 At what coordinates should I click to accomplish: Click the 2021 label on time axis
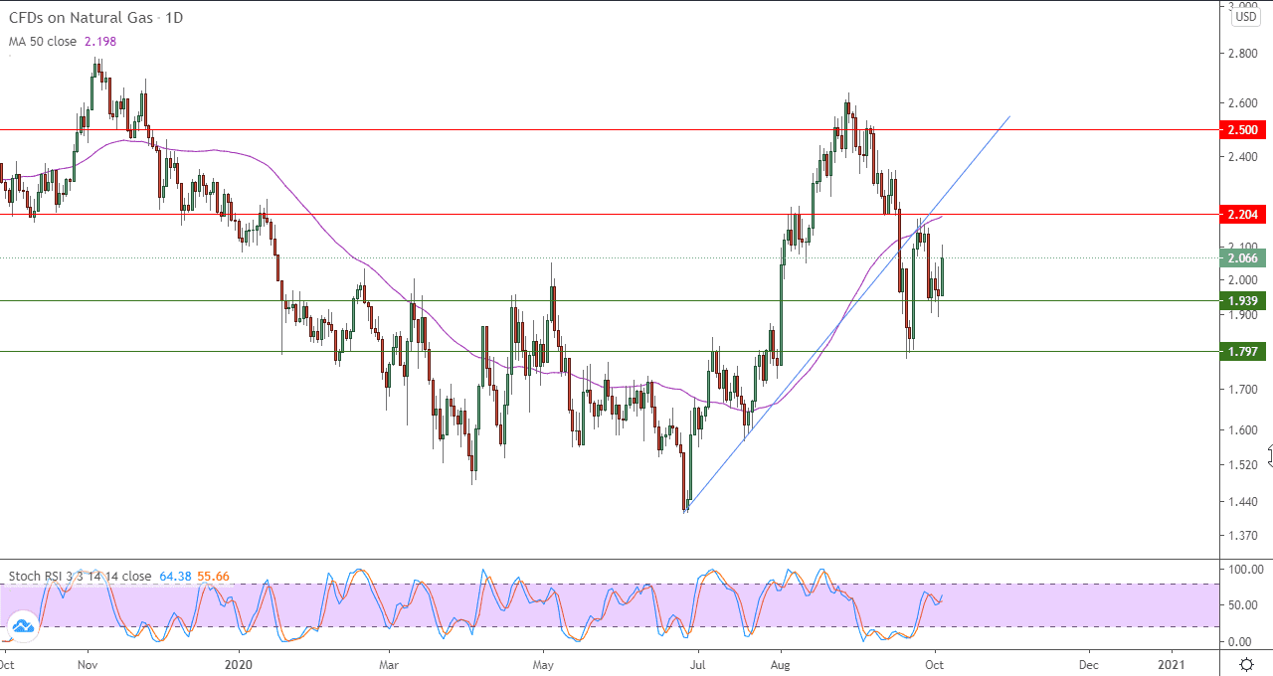tap(1173, 663)
